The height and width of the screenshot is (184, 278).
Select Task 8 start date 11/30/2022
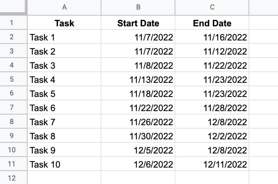pos(138,136)
